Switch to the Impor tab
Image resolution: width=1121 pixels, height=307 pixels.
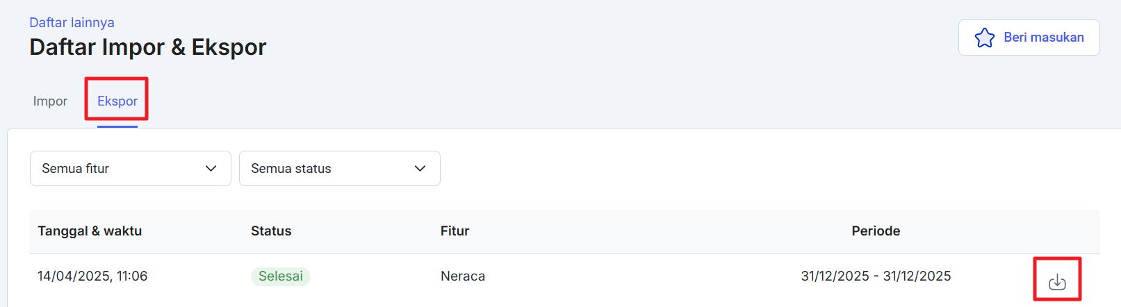[x=50, y=101]
